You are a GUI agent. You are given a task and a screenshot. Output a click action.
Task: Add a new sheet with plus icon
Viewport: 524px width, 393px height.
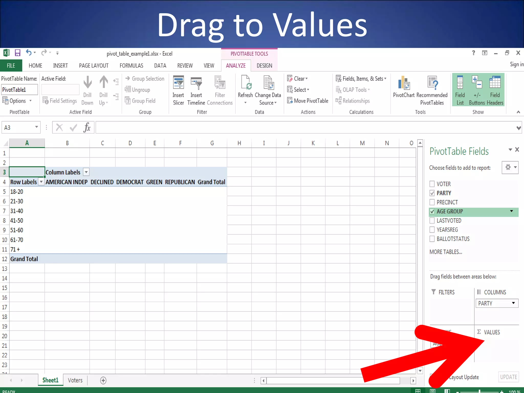tap(103, 380)
